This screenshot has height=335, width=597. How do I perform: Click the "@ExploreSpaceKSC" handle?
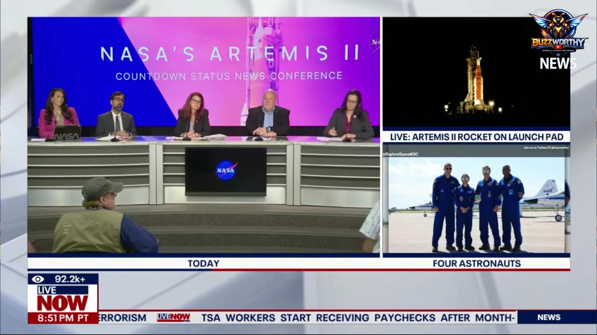(x=401, y=154)
